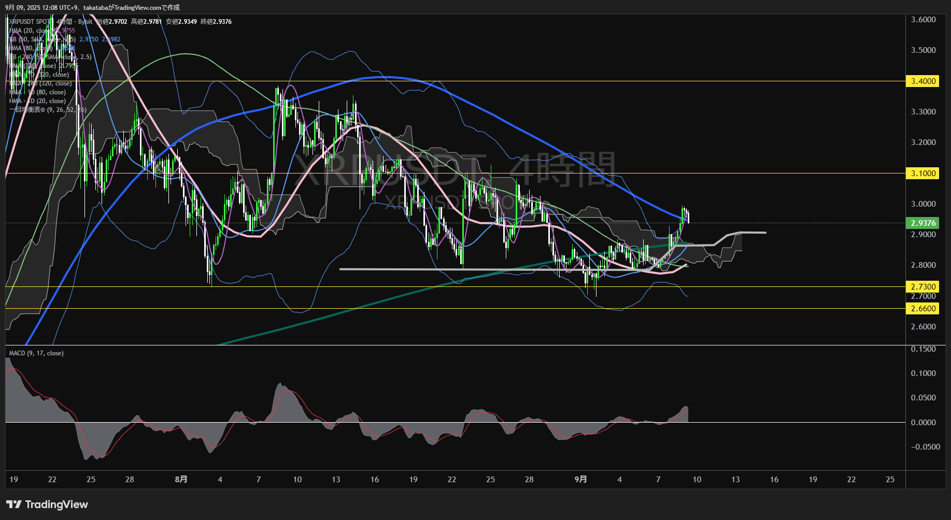Viewport: 951px width, 520px height.
Task: Click the 8月 label on the time axis
Action: pos(181,480)
